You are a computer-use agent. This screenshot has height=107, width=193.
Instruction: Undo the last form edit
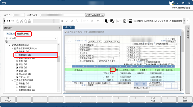[x=8, y=21]
